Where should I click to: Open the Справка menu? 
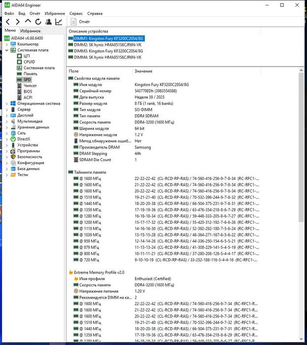coord(95,13)
